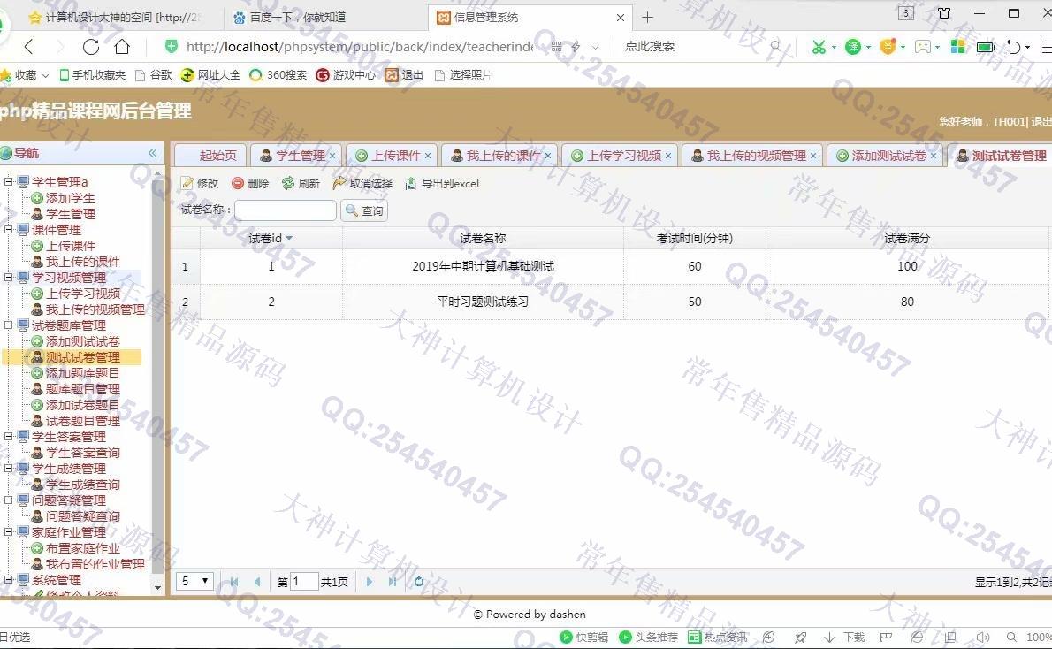Open 问题答疑查询 in the navigation tree
The width and height of the screenshot is (1052, 649).
tap(82, 516)
